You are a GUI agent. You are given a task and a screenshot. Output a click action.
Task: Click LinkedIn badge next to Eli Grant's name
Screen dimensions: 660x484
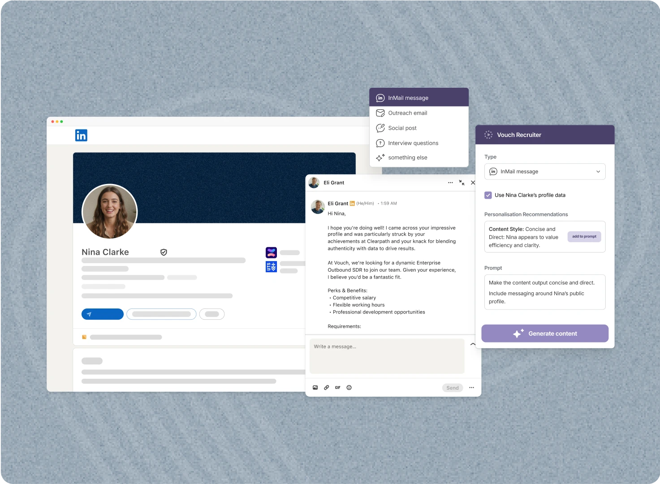[x=352, y=204]
